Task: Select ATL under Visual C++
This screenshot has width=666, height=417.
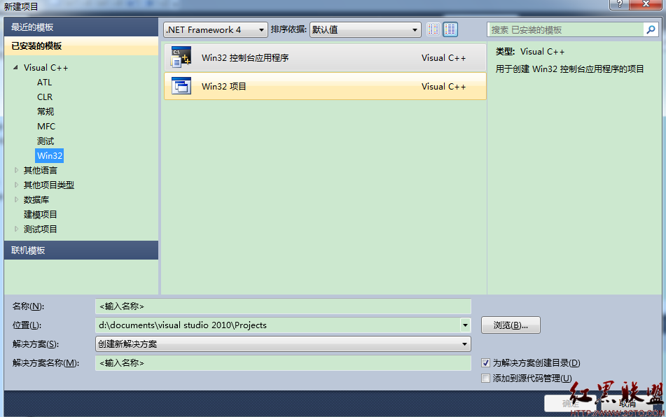Action: point(45,83)
